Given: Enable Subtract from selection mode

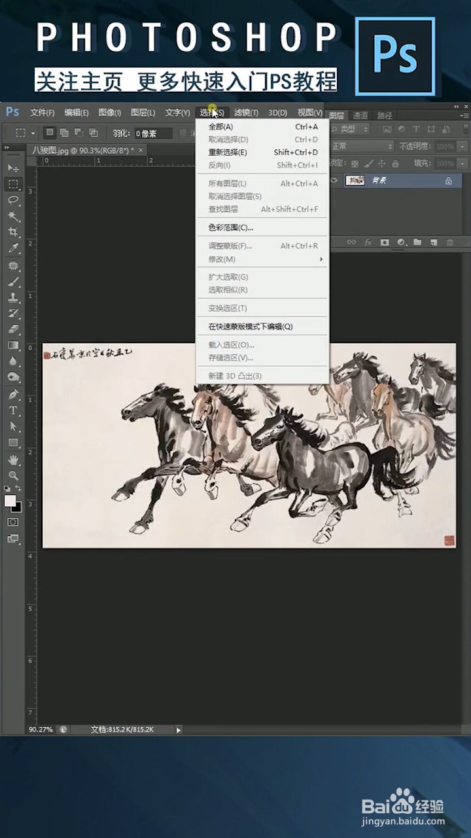Looking at the screenshot, I should tap(78, 132).
